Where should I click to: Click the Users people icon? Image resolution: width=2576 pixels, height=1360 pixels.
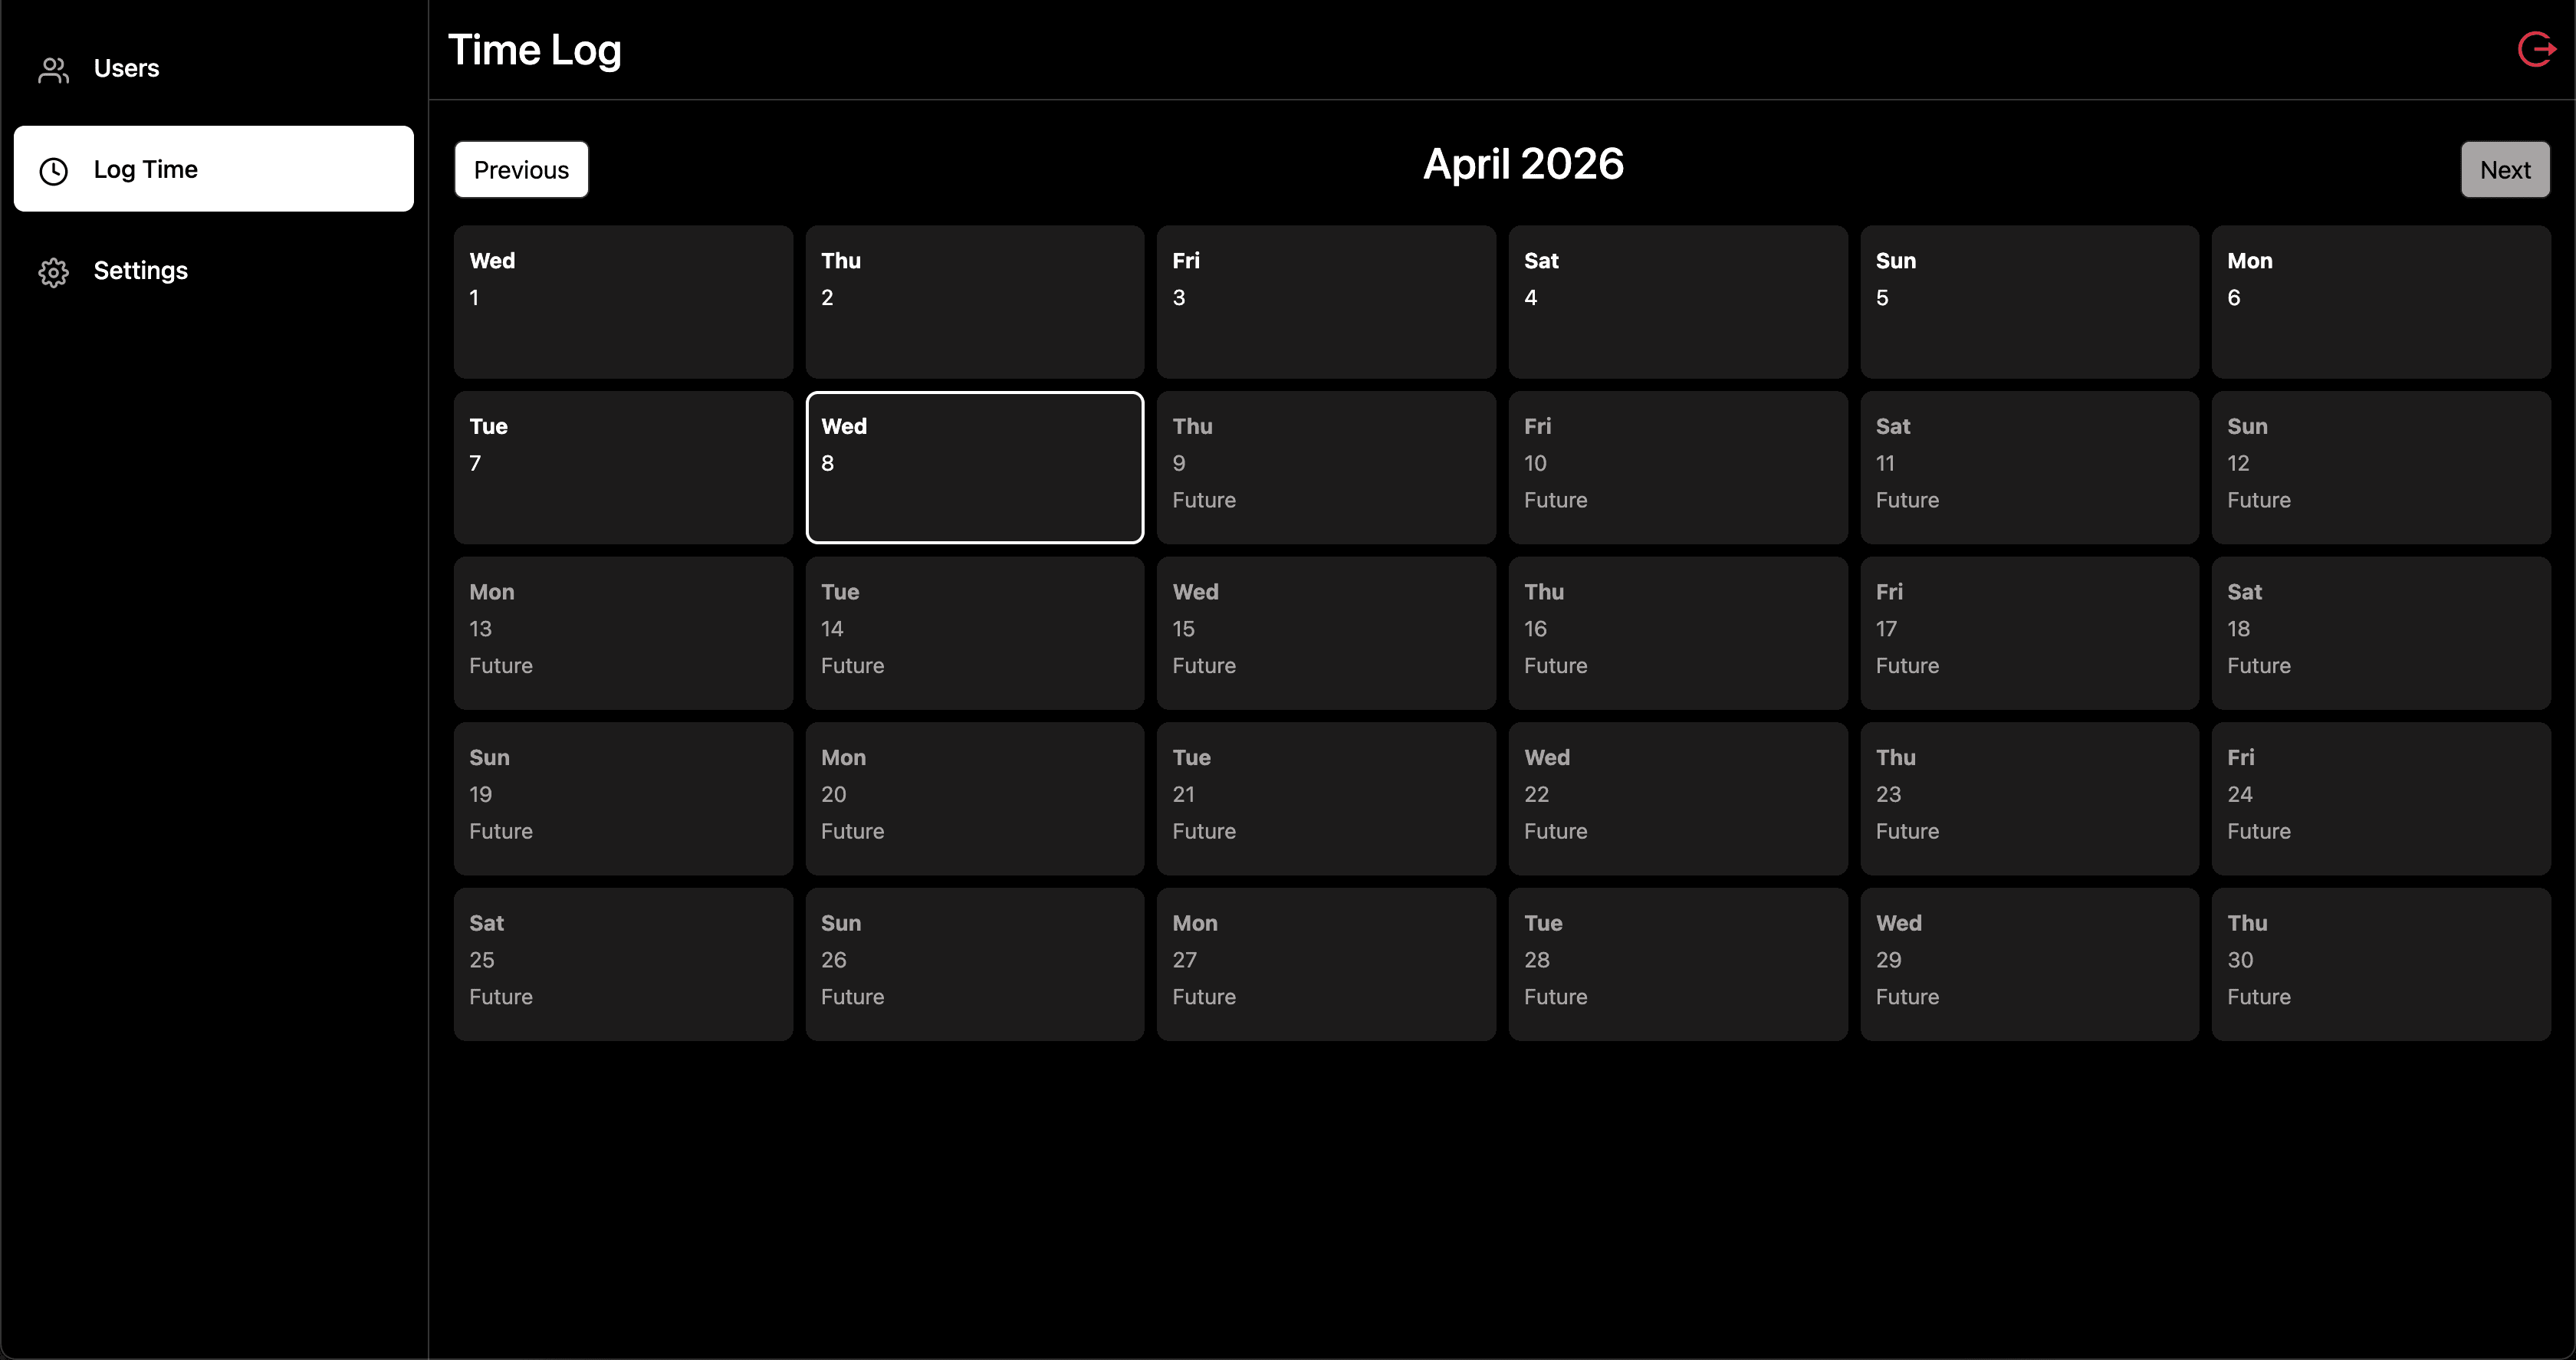(53, 69)
